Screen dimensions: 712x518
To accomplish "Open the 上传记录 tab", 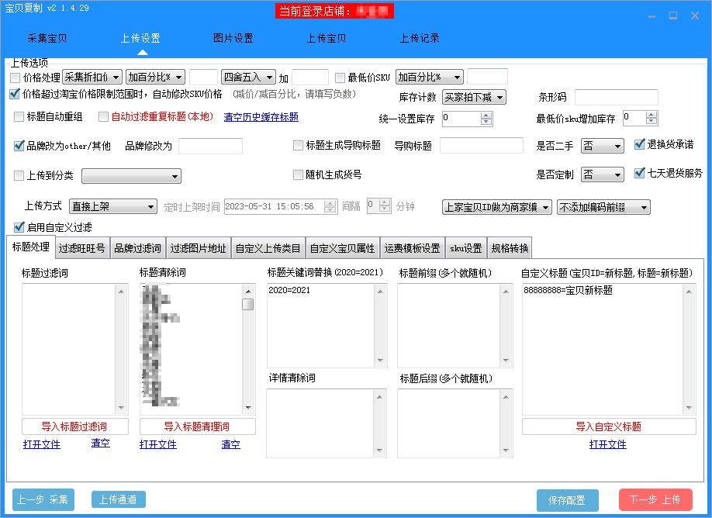I will tap(420, 38).
